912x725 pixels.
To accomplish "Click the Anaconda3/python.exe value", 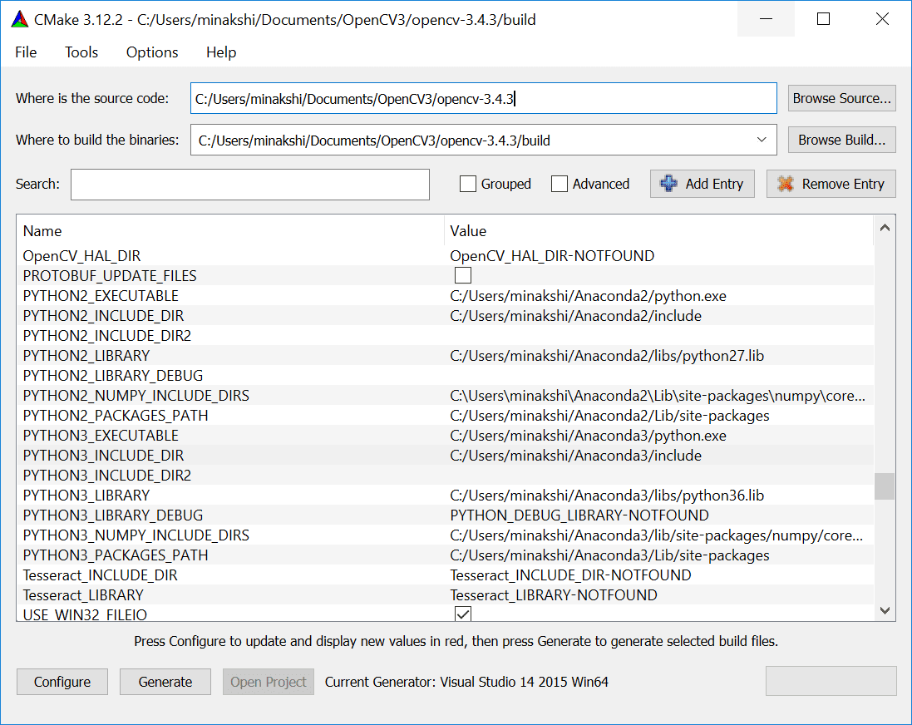I will click(588, 436).
